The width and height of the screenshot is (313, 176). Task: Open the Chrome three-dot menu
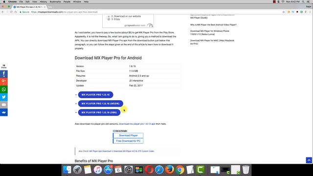[x=310, y=12]
